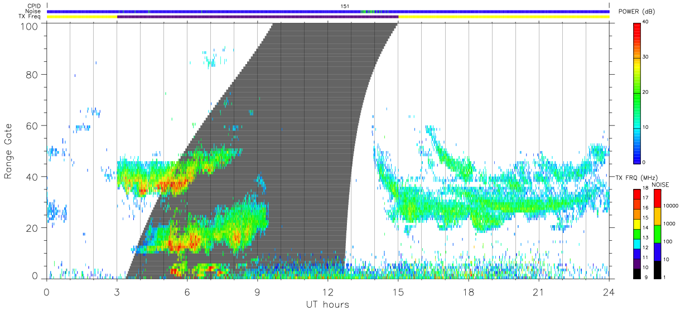Click the Noise row label at top left
This screenshot has width=685, height=316.
pos(33,11)
